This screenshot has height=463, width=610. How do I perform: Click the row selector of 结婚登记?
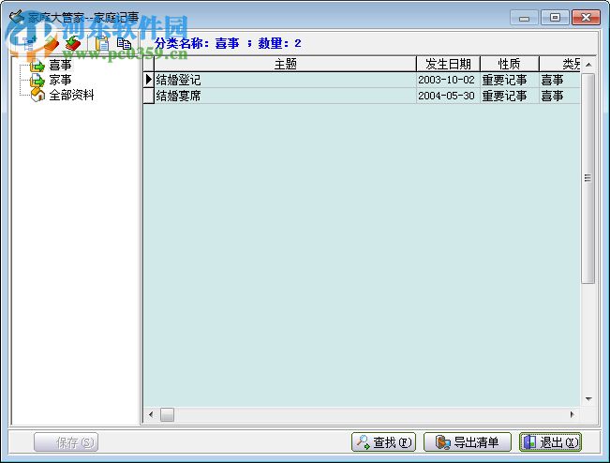pyautogui.click(x=149, y=81)
